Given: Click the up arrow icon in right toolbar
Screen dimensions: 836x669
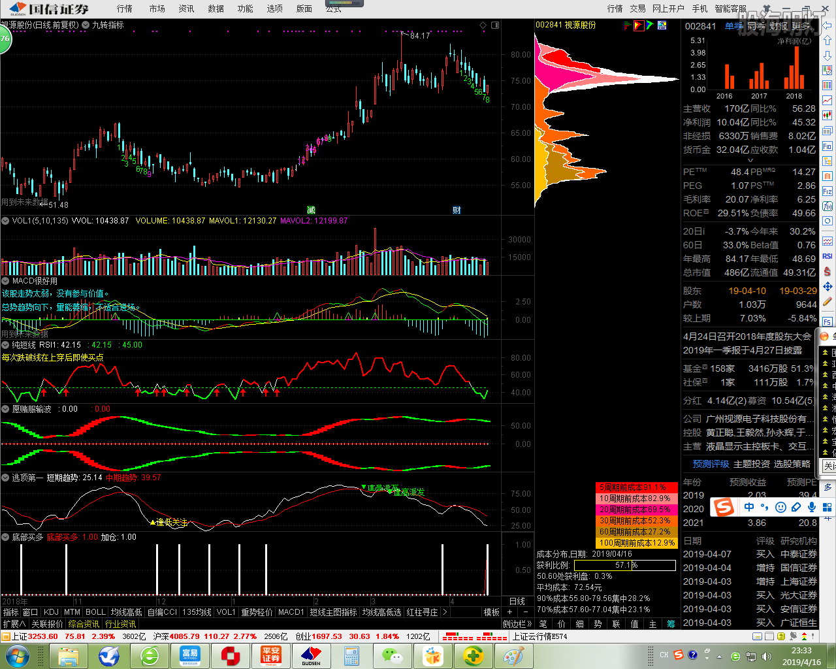Looking at the screenshot, I should [828, 41].
